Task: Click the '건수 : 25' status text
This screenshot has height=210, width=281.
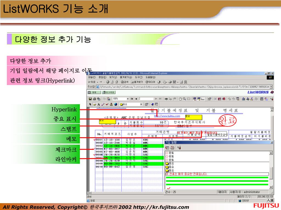Action: tap(171, 192)
